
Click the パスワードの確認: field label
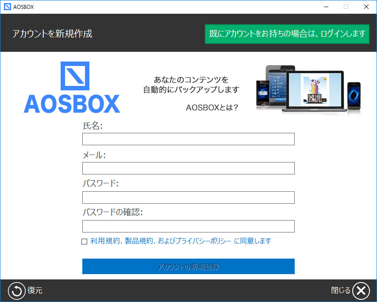click(113, 212)
